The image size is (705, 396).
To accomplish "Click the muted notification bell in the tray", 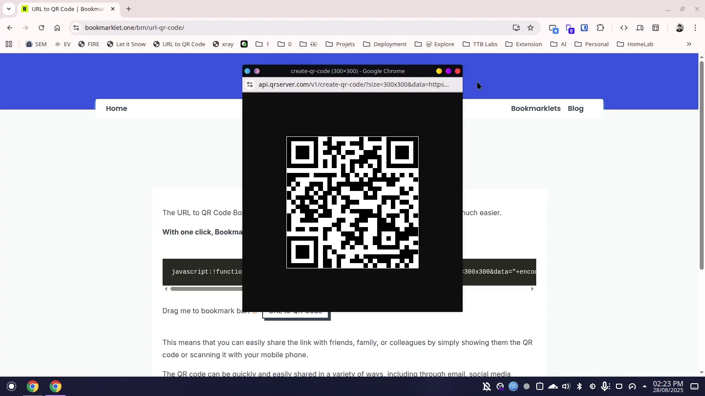I will click(x=486, y=387).
